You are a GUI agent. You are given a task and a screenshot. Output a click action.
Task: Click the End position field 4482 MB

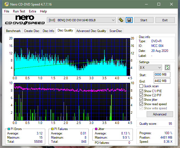point(162,81)
